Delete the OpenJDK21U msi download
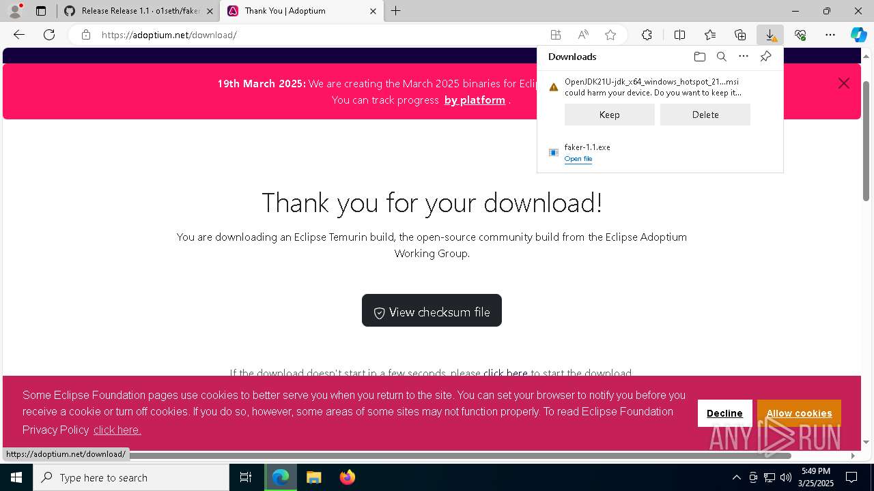Viewport: 874px width, 491px height. click(x=705, y=115)
